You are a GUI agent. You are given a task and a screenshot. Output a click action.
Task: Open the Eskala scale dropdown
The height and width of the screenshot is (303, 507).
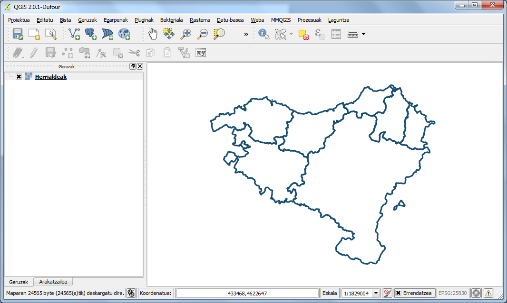(376, 293)
